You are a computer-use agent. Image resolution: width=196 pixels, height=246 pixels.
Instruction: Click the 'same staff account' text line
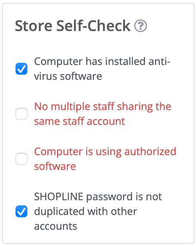[x=80, y=121]
